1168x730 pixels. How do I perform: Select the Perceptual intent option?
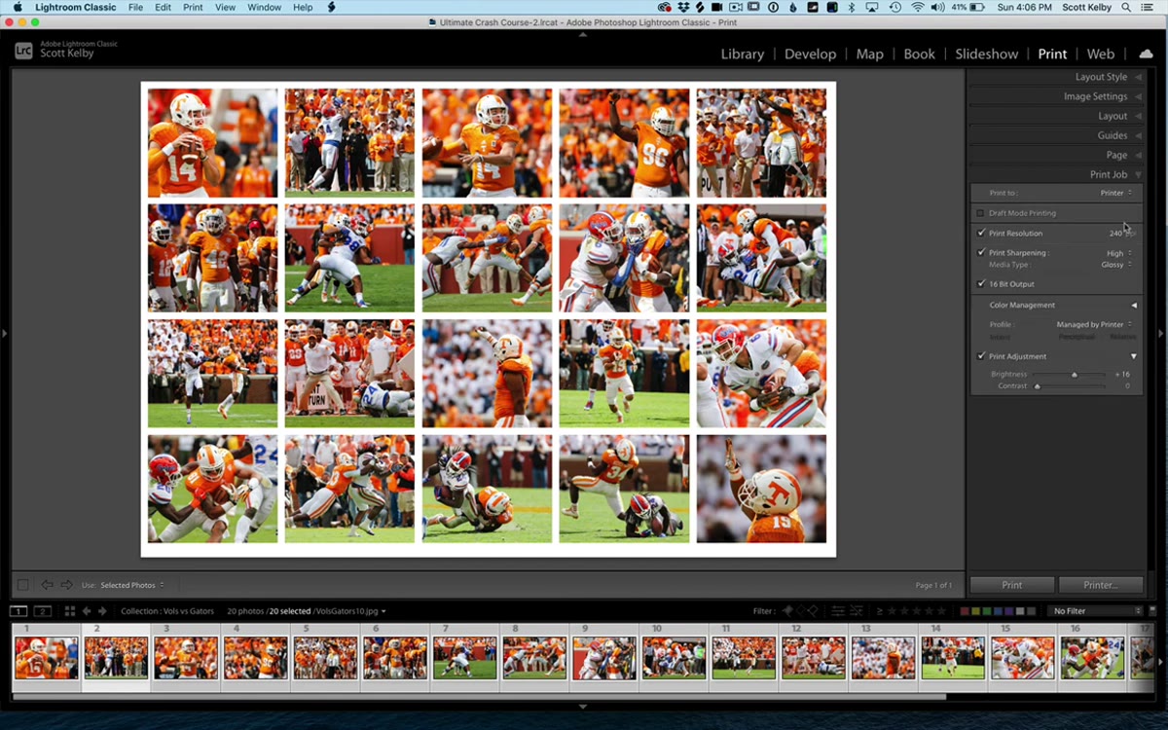point(1077,337)
